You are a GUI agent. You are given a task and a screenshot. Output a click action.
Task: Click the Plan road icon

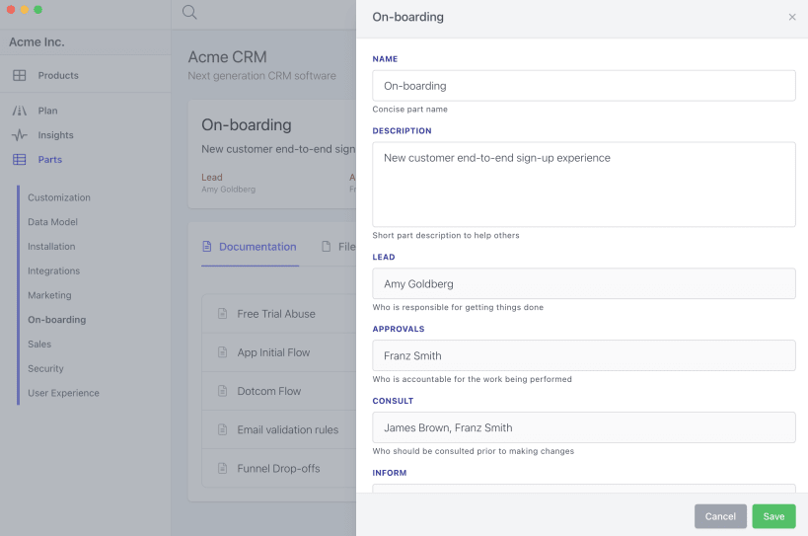20,111
